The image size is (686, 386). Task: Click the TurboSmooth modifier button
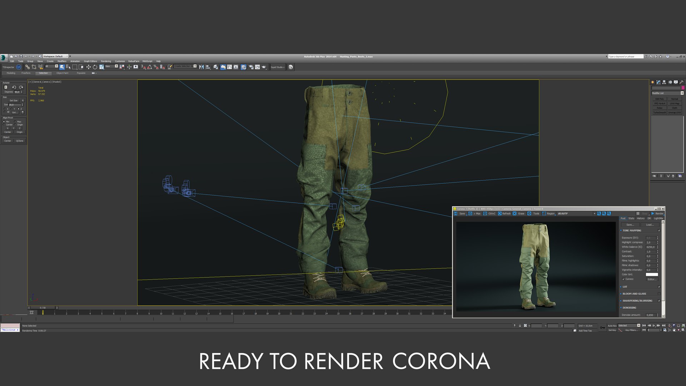click(x=660, y=113)
